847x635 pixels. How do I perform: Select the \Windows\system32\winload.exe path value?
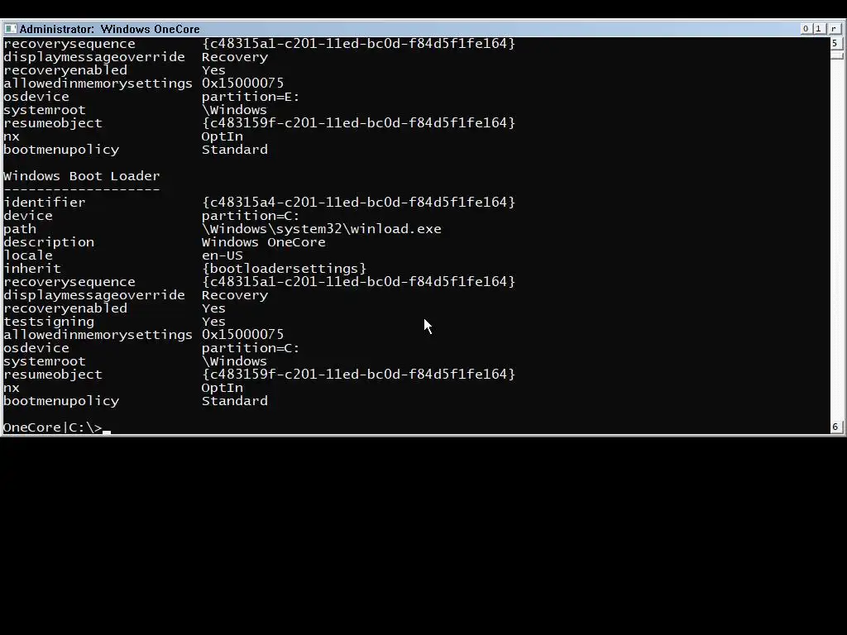click(x=322, y=229)
